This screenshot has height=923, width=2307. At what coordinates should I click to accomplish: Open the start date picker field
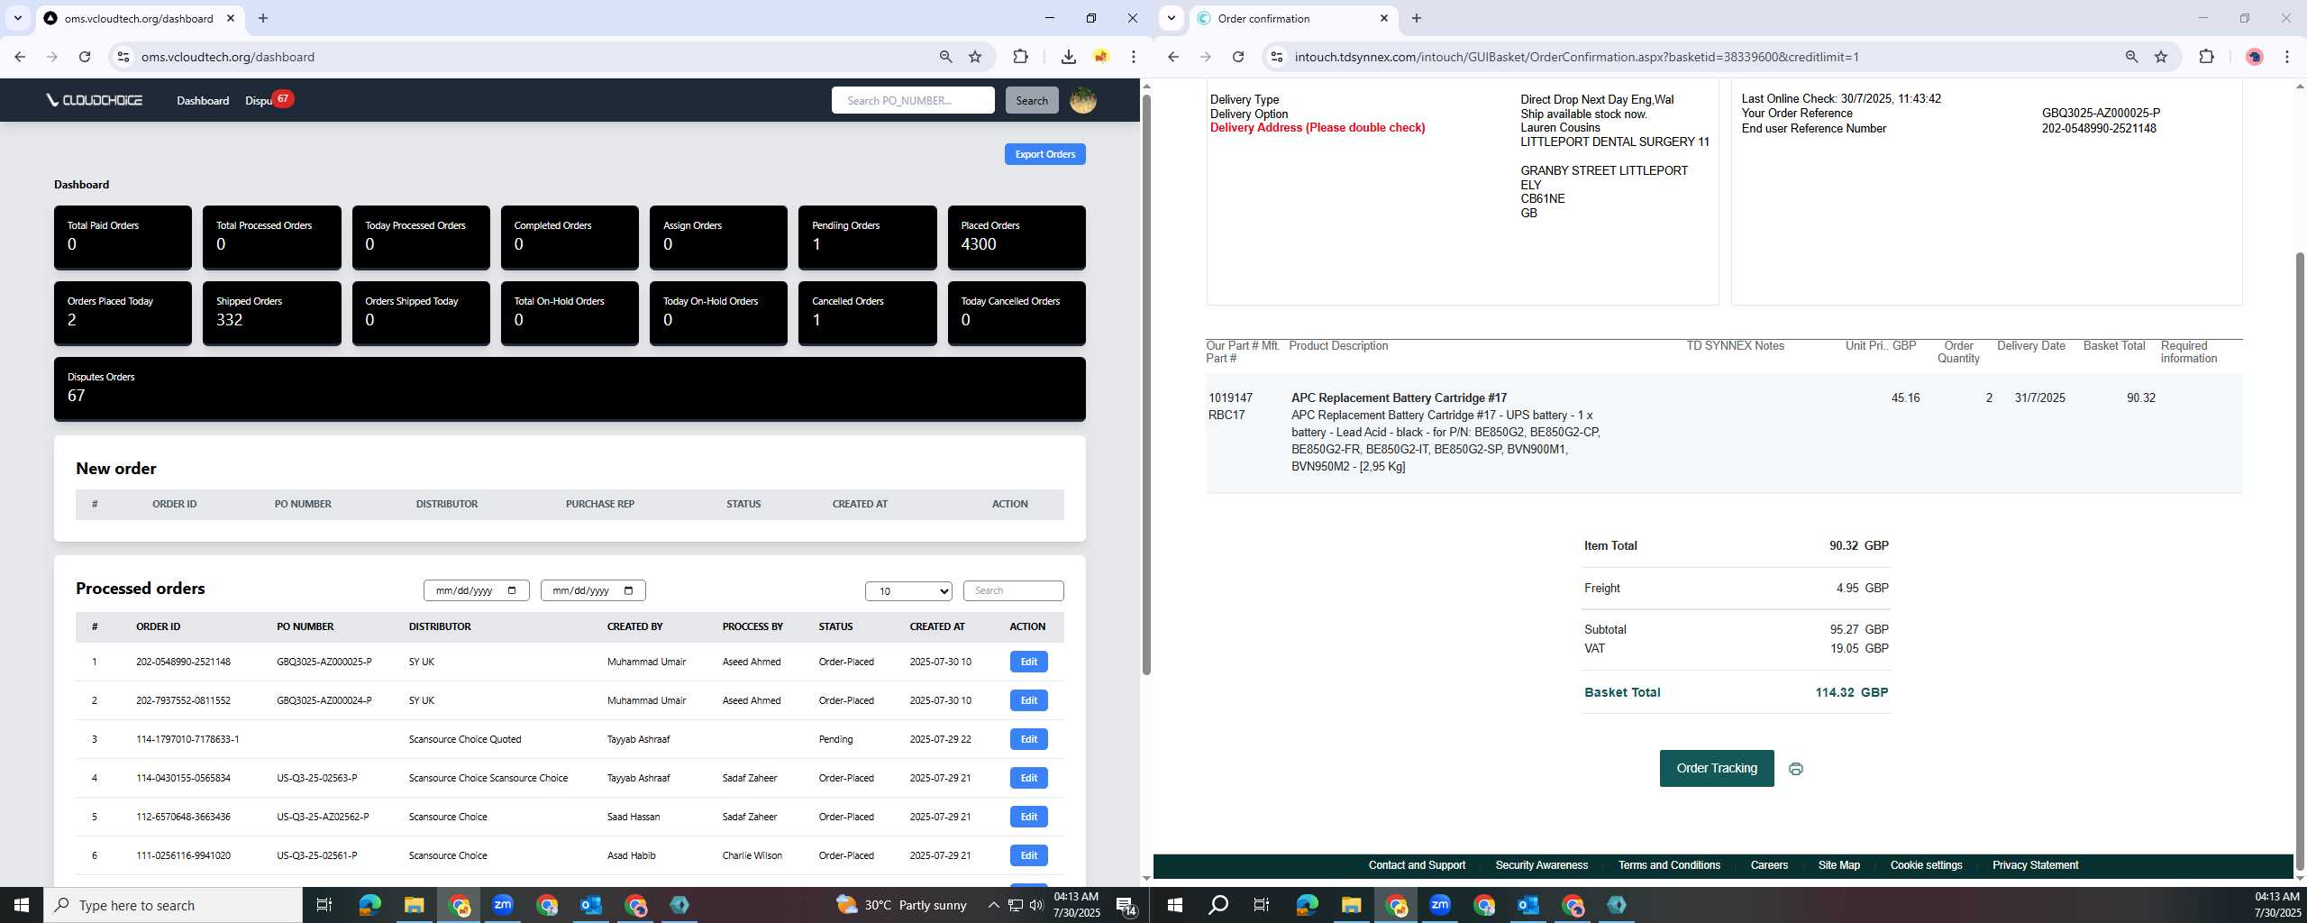click(476, 590)
